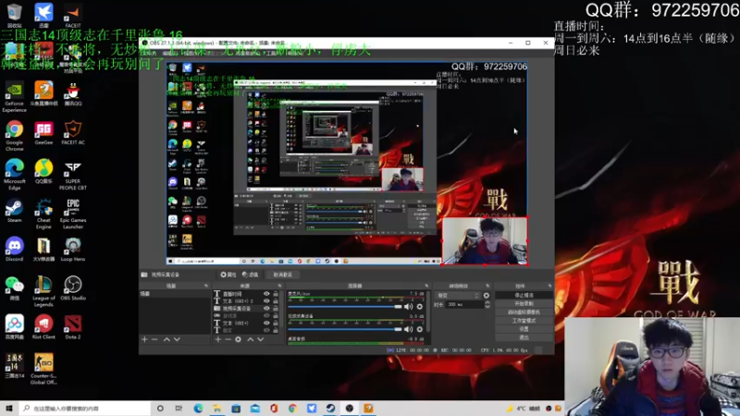Open Cheat Engine desktop shortcut
This screenshot has width=740, height=416.
pos(43,214)
